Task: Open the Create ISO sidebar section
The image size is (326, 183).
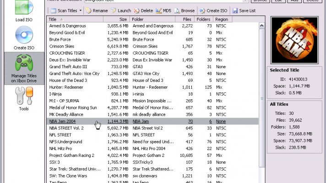Action: (24, 38)
